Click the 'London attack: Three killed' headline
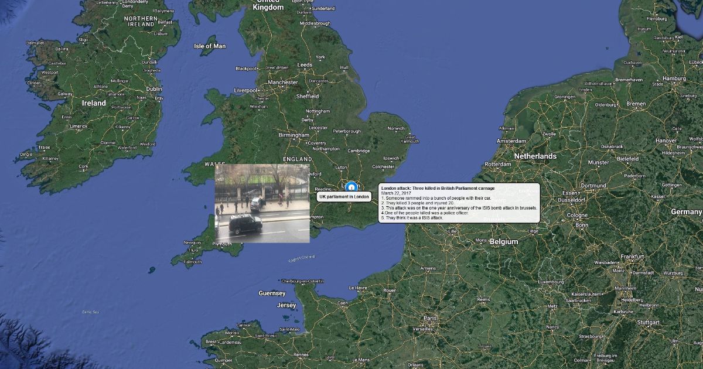The width and height of the screenshot is (703, 369). 438,189
